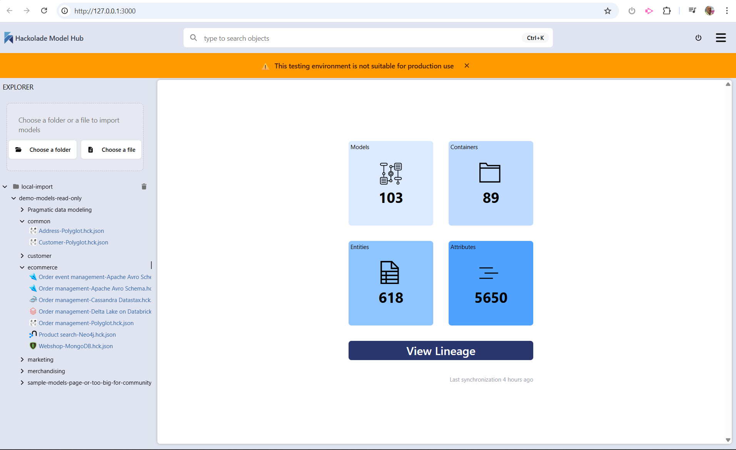Click the Models count tile
Viewport: 736px width, 450px height.
[x=391, y=183]
